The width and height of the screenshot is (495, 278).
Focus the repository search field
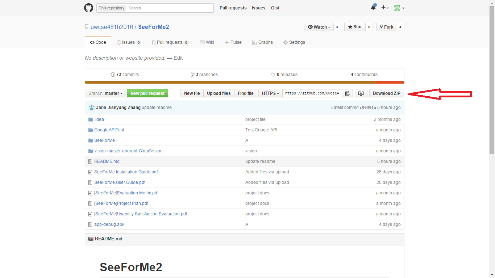tap(170, 8)
